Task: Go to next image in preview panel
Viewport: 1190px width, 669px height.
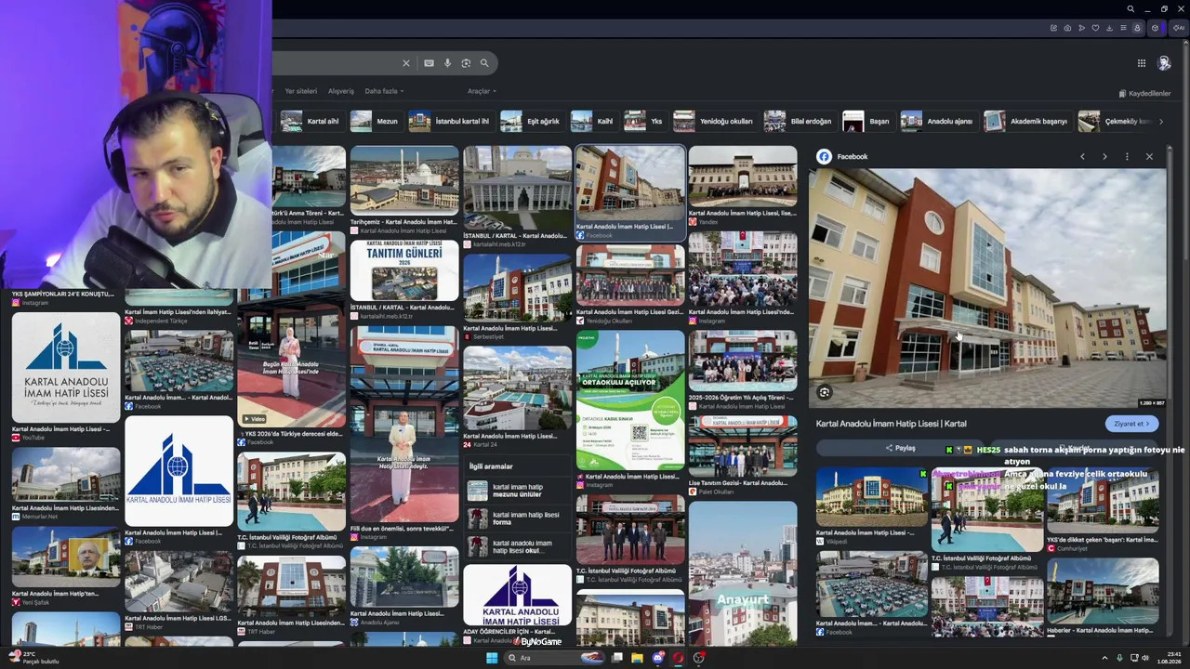Action: coord(1104,156)
